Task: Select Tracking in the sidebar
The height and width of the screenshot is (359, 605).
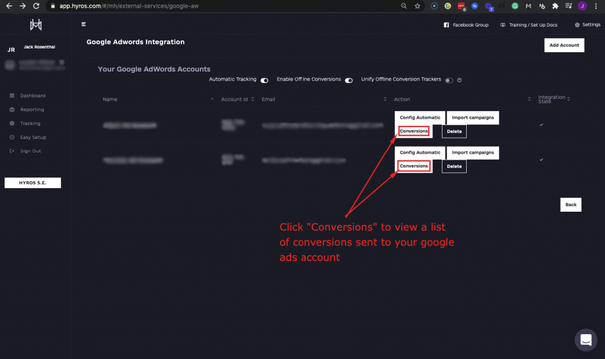Action: (30, 123)
